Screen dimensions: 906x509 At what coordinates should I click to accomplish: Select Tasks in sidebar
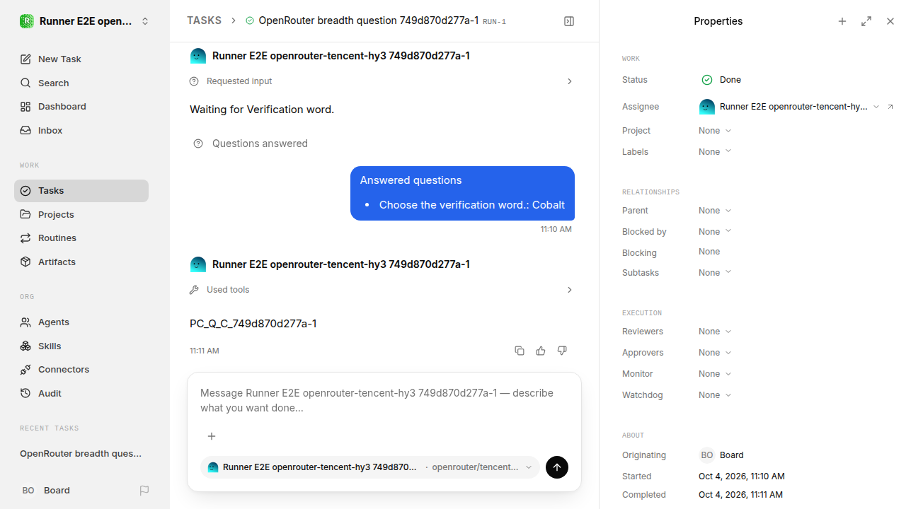coord(81,191)
